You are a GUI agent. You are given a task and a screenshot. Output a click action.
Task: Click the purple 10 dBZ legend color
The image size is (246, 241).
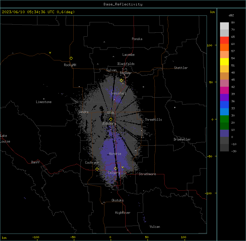click(x=224, y=133)
